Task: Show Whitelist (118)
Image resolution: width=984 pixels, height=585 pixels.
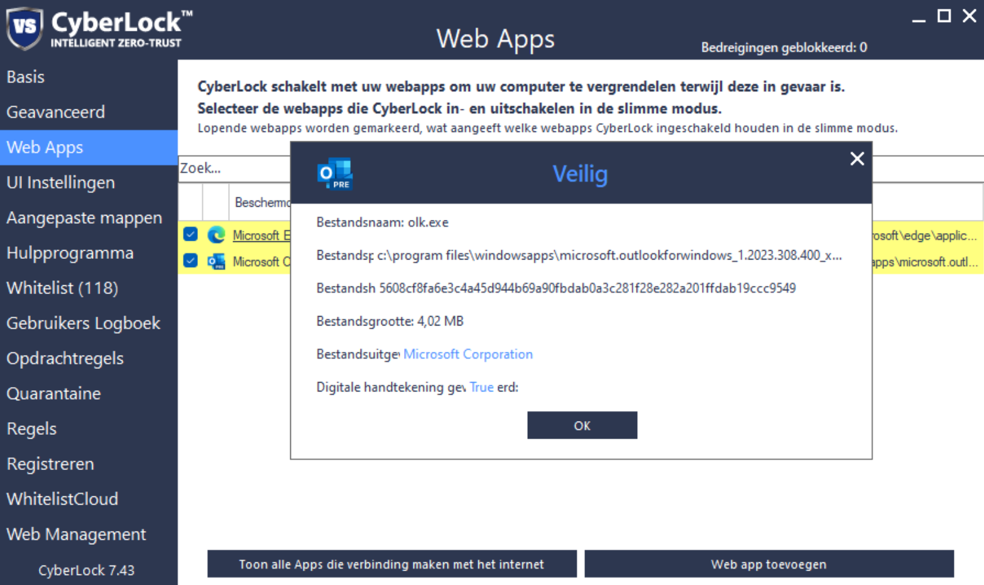Action: pyautogui.click(x=89, y=288)
